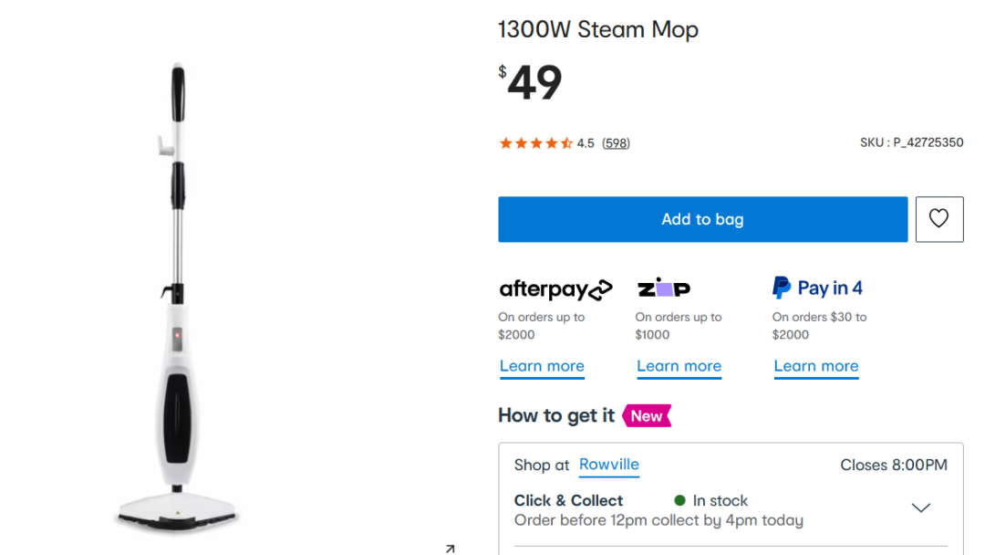Image resolution: width=985 pixels, height=555 pixels.
Task: Click the 1300W Steam Mop title
Action: point(598,29)
